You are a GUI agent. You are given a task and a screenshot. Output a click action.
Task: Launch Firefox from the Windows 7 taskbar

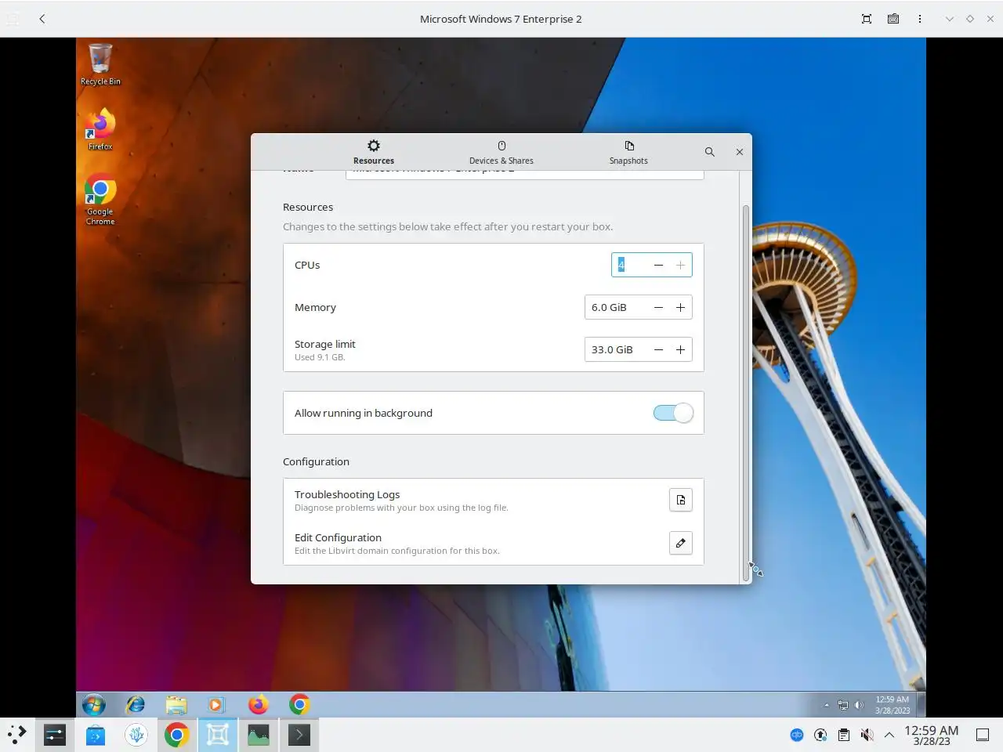tap(258, 705)
